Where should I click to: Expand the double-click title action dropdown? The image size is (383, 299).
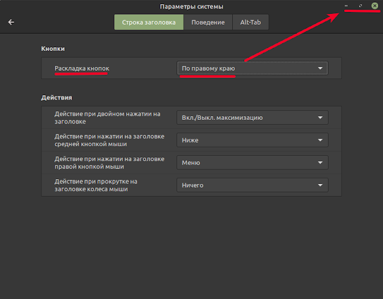coord(253,117)
